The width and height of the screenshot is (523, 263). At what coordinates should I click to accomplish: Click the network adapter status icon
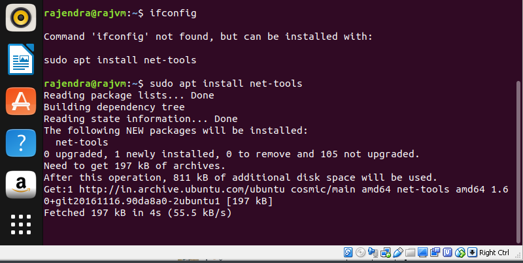tap(386, 253)
